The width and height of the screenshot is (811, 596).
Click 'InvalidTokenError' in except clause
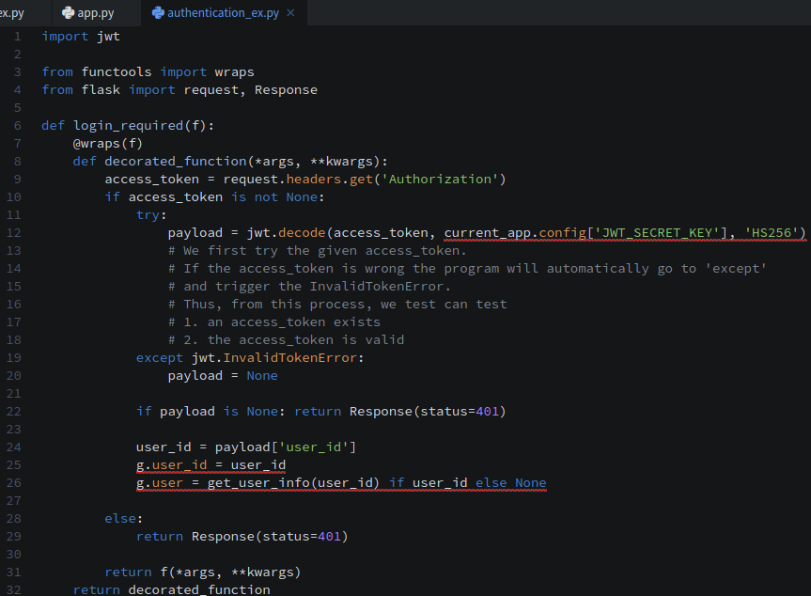(x=290, y=358)
